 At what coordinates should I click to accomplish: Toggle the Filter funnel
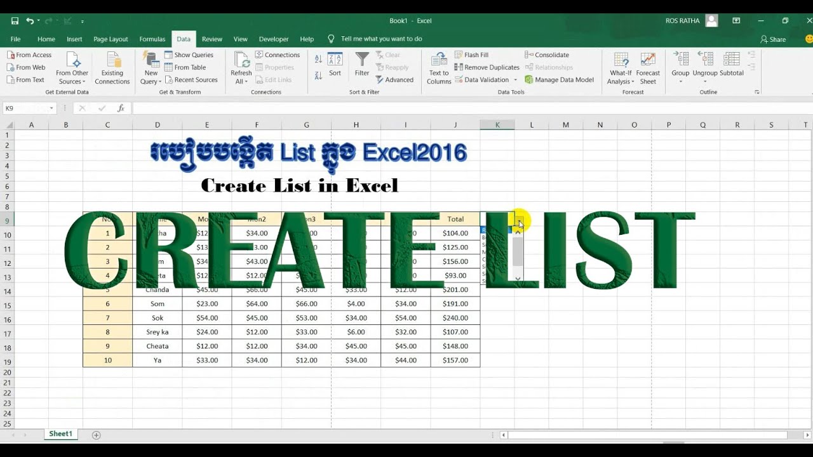pos(362,65)
